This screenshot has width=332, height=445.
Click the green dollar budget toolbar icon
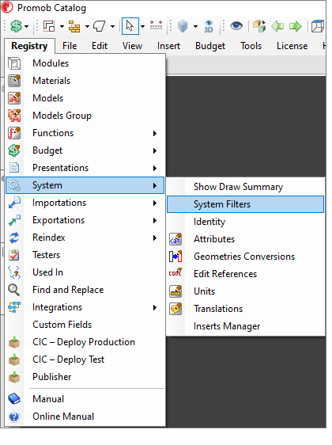pyautogui.click(x=16, y=26)
